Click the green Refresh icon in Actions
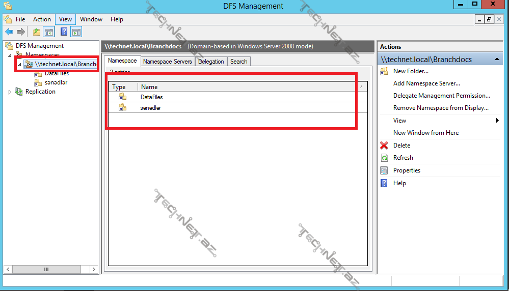Screen dimensions: 509x291 click(x=384, y=158)
